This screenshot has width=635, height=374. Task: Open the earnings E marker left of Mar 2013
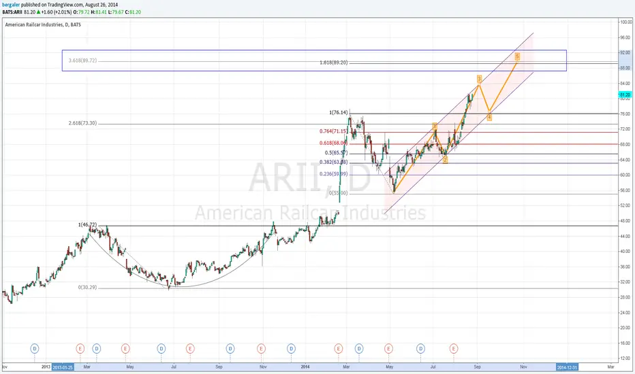pyautogui.click(x=80, y=348)
